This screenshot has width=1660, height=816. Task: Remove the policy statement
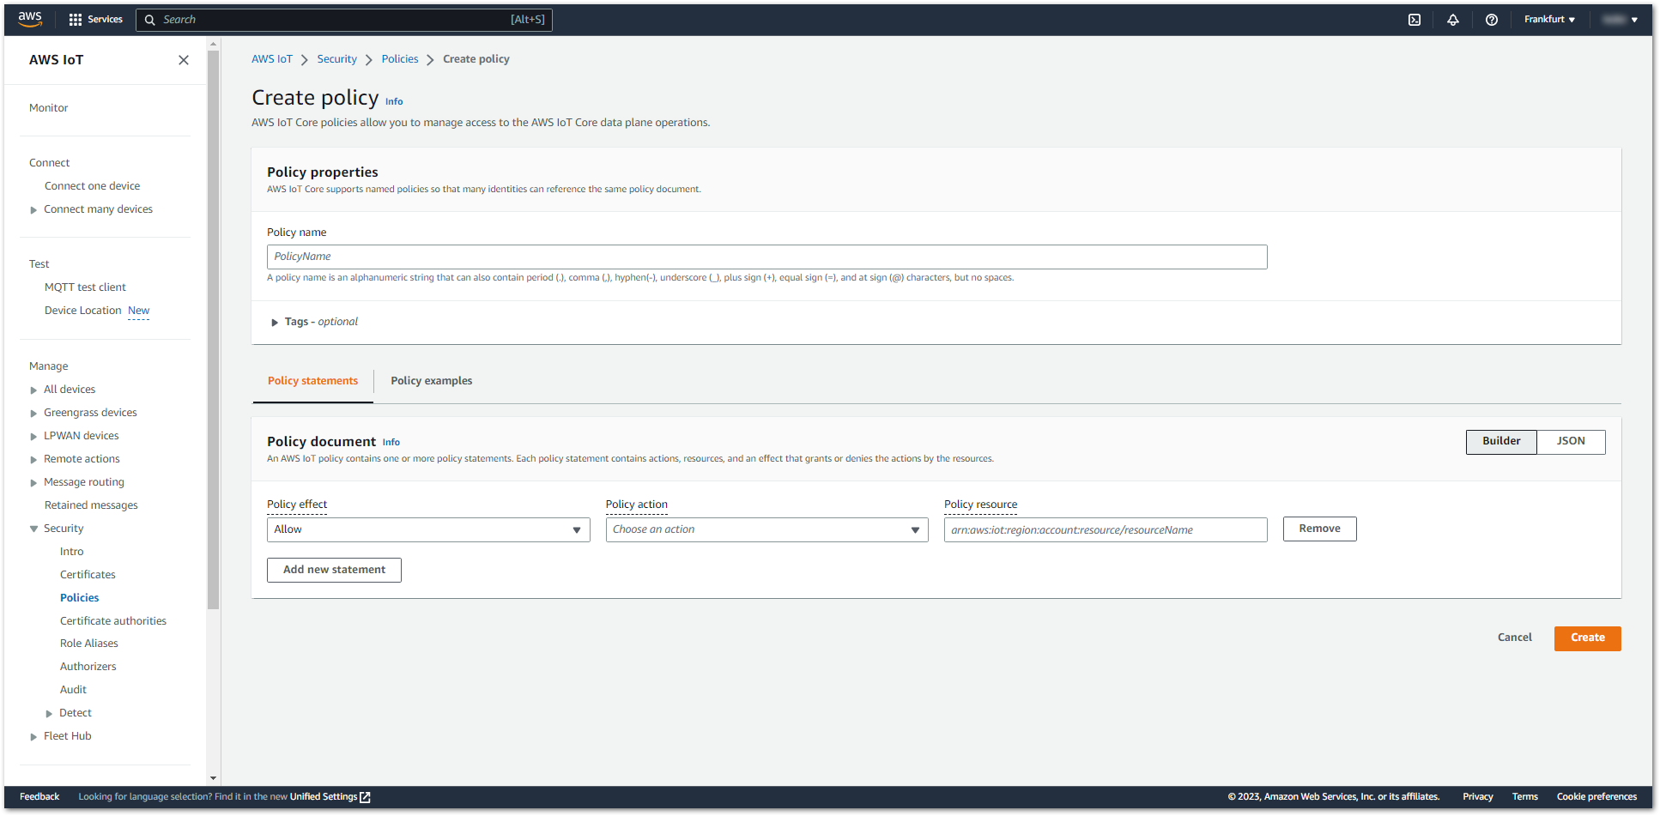(1319, 529)
